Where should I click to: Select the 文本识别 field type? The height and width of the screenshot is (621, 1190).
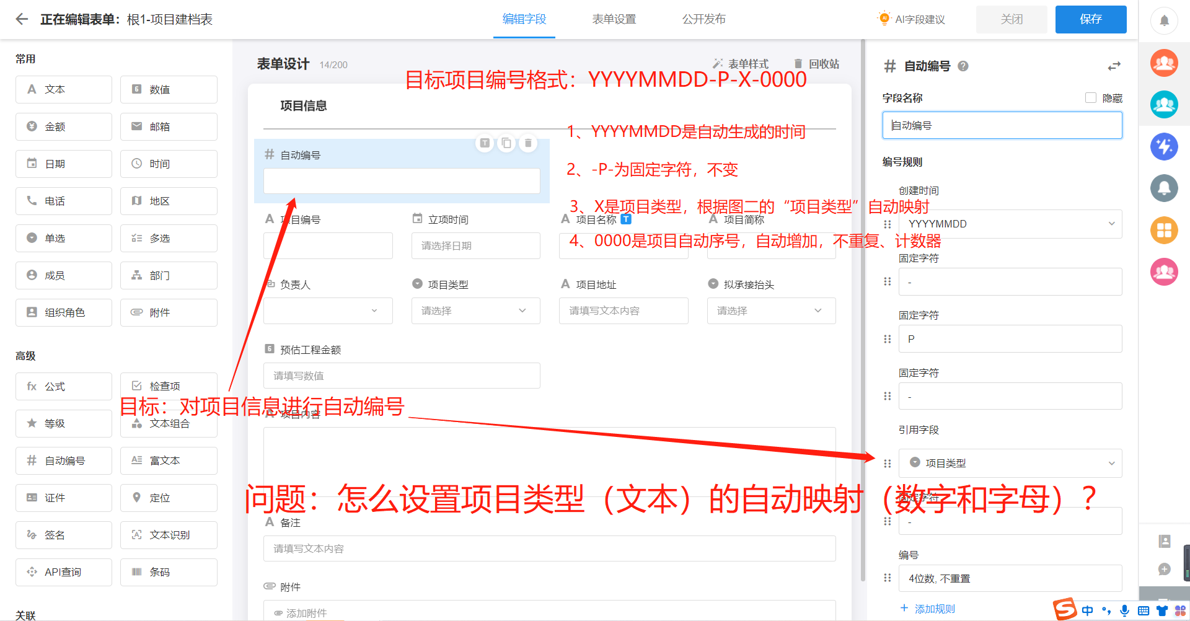tap(168, 534)
